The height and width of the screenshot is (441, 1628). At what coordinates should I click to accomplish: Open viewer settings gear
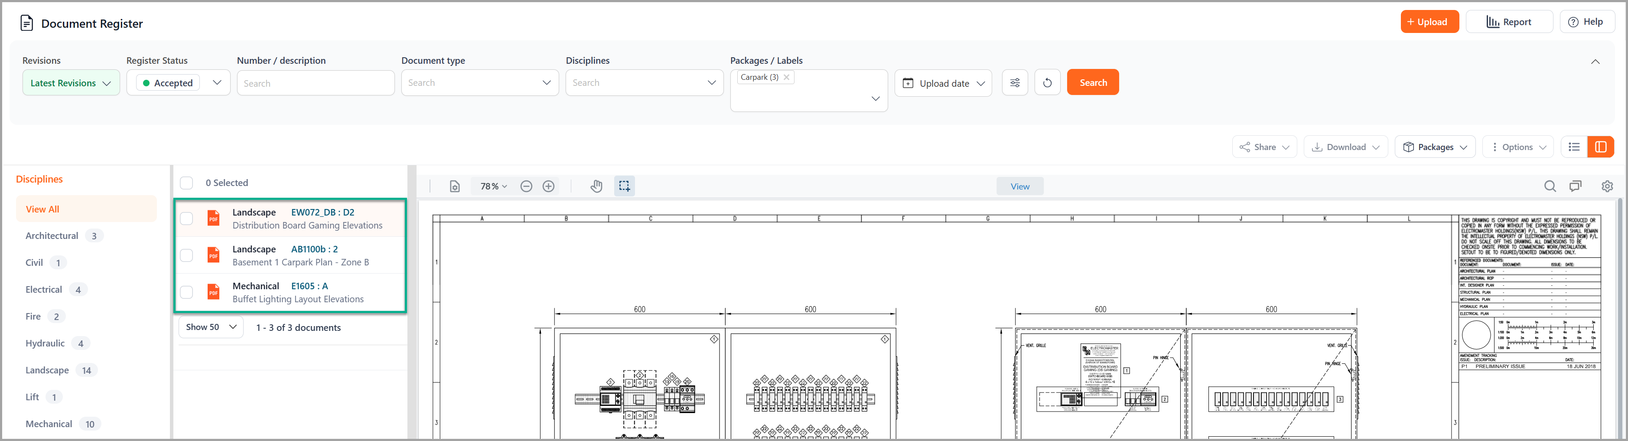1607,186
